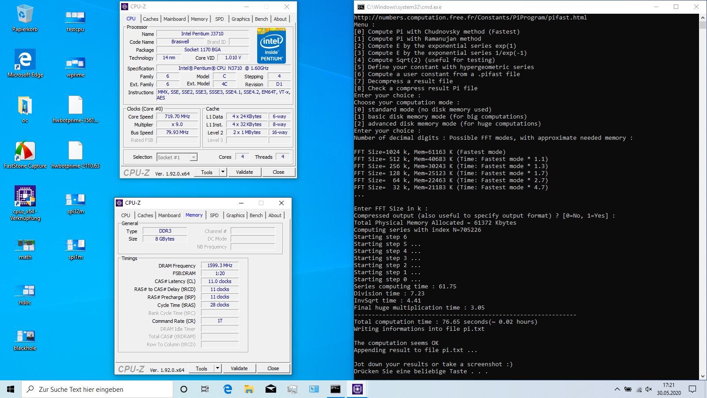Click the taskbar search box
This screenshot has width=707, height=398.
tap(97, 389)
